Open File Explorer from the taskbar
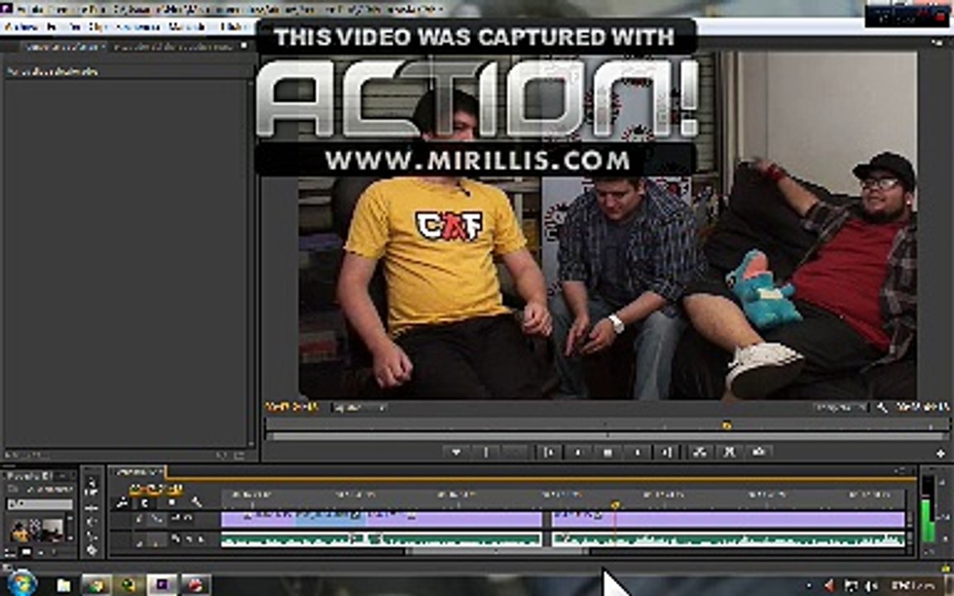Screen dimensions: 954x596 [64, 586]
